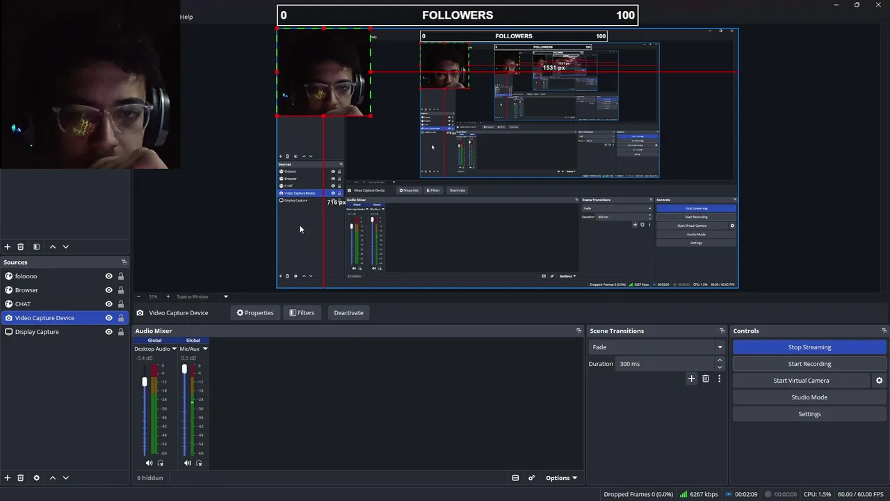Screen dimensions: 890x501
Task: Zoom out the preview with the minus icon
Action: 138,296
